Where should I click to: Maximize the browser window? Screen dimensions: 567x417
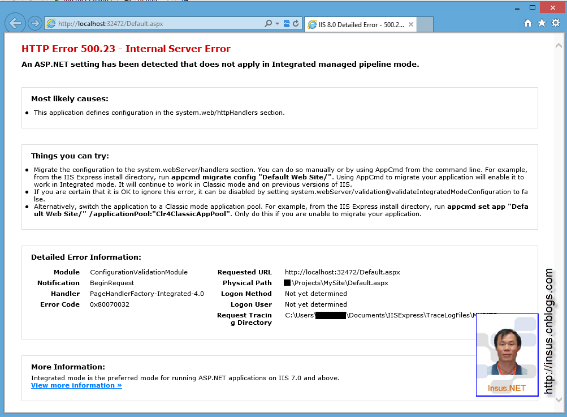tap(533, 7)
